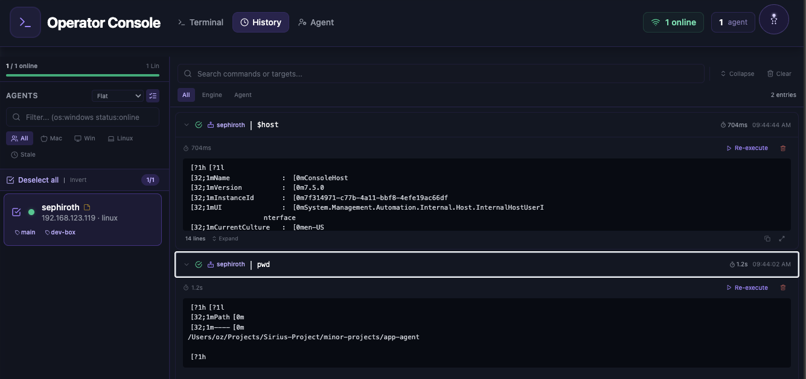
Task: Copy the $host command output
Action: click(767, 239)
